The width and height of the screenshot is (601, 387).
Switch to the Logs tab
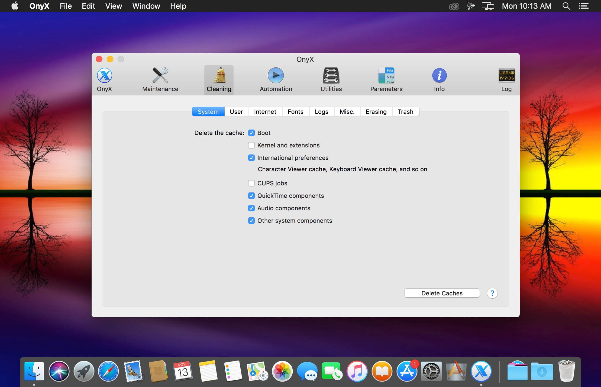pos(322,112)
